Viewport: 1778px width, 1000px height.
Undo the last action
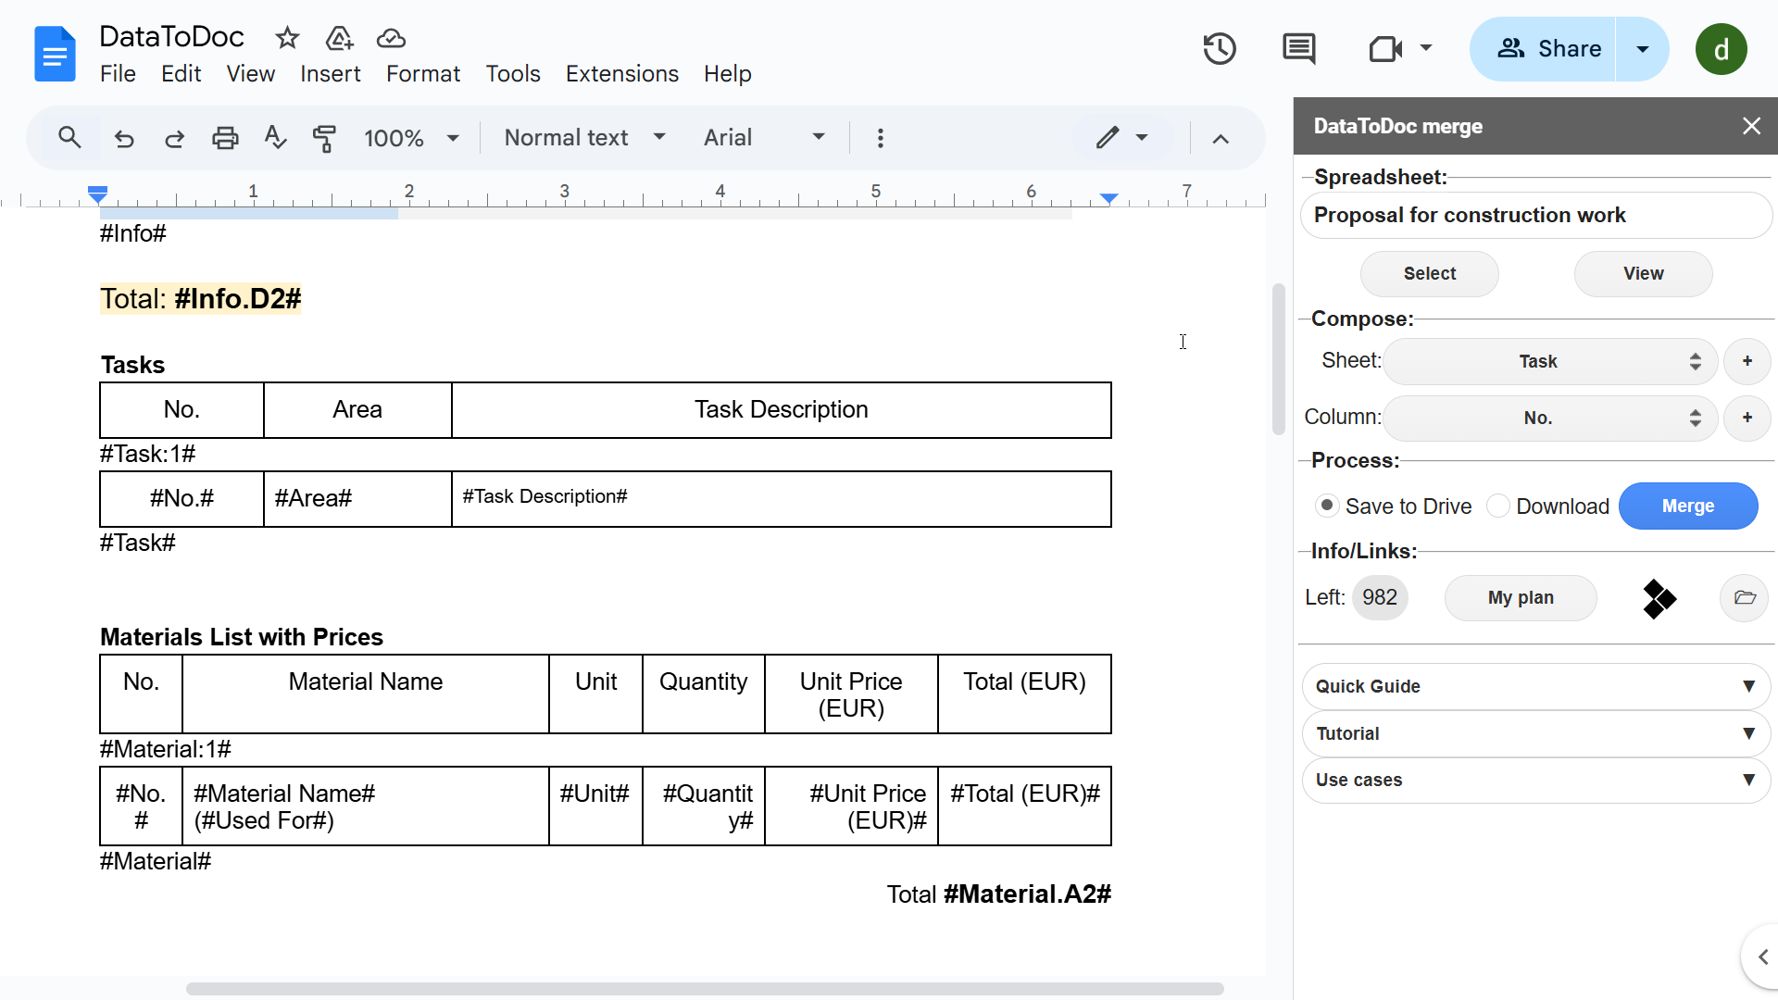[x=123, y=138]
